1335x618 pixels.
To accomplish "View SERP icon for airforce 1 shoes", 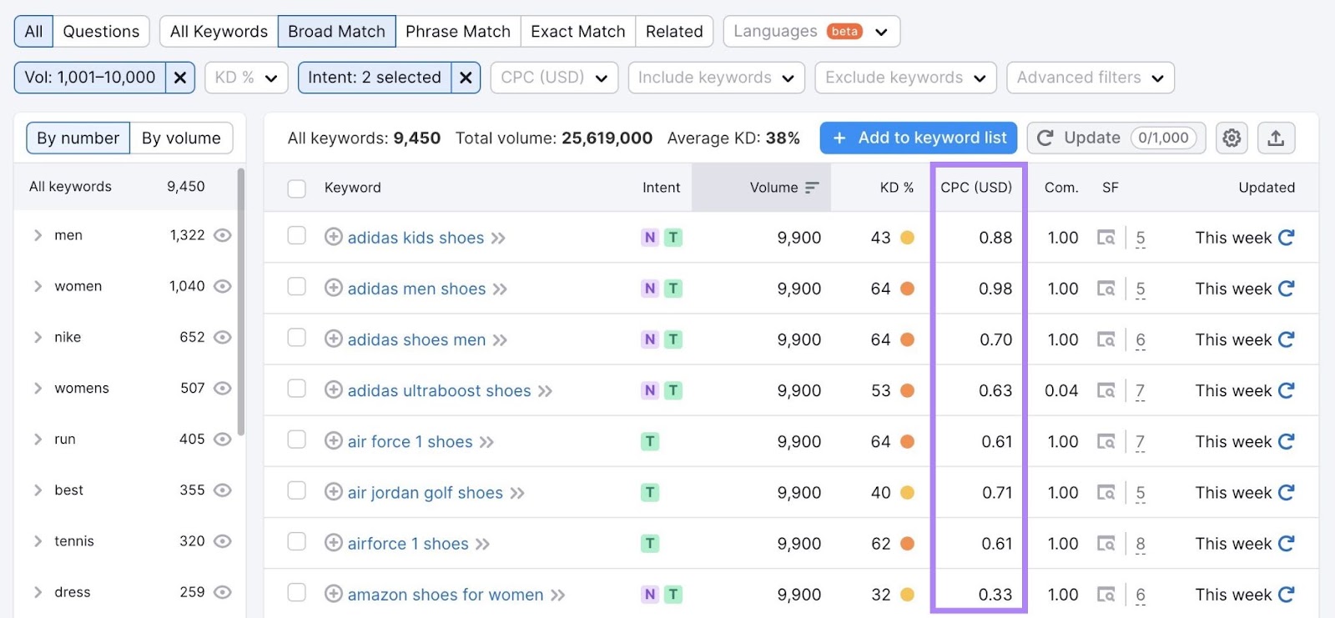I will pyautogui.click(x=1106, y=544).
